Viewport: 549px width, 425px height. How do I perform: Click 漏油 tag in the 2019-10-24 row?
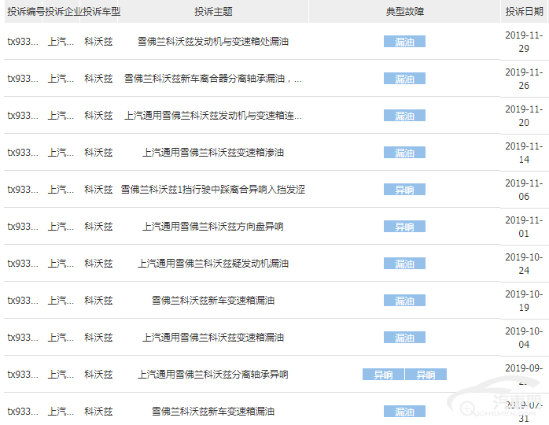click(x=404, y=264)
